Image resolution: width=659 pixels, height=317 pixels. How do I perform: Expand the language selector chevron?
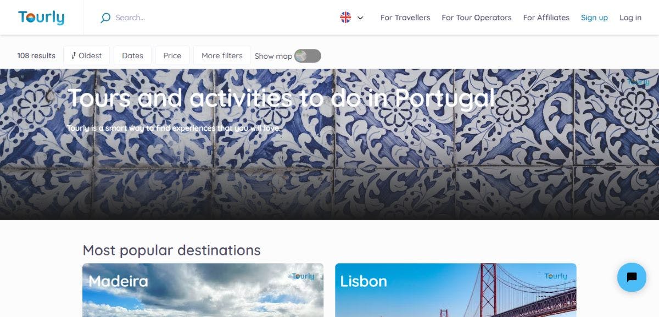point(360,18)
